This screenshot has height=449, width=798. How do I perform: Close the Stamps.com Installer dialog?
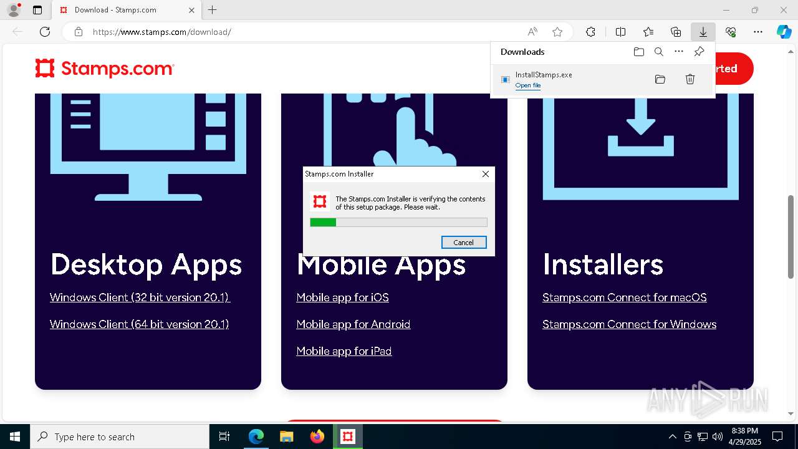point(486,174)
